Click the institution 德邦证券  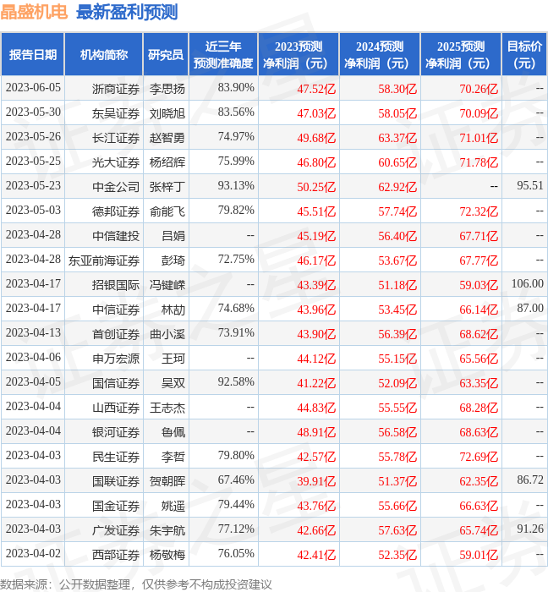116,211
